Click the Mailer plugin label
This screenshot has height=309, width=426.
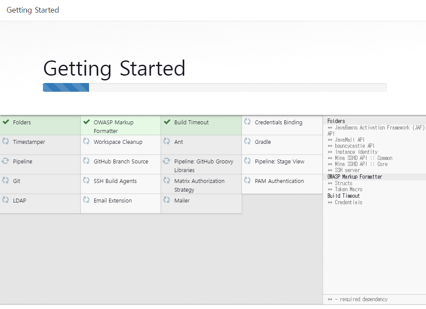(182, 201)
